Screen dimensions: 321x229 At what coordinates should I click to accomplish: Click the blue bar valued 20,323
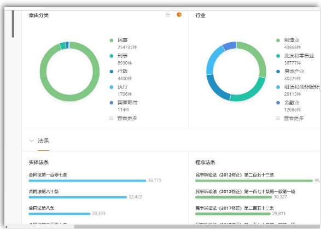coord(60,214)
